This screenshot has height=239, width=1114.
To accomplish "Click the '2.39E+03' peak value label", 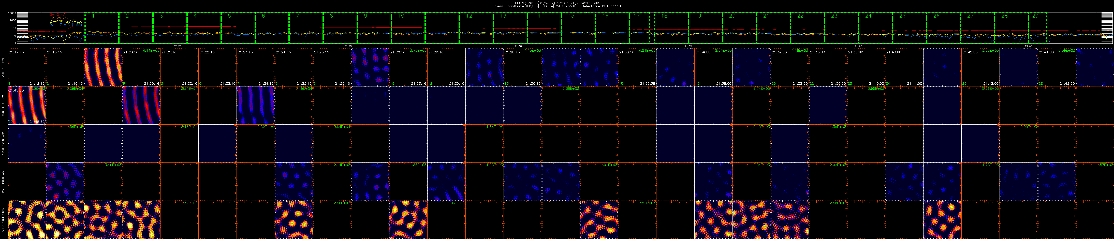I will 189,203.
